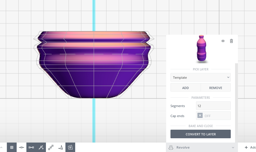256x152 pixels.
Task: Toggle grid snapping icon
Action: 11,147
